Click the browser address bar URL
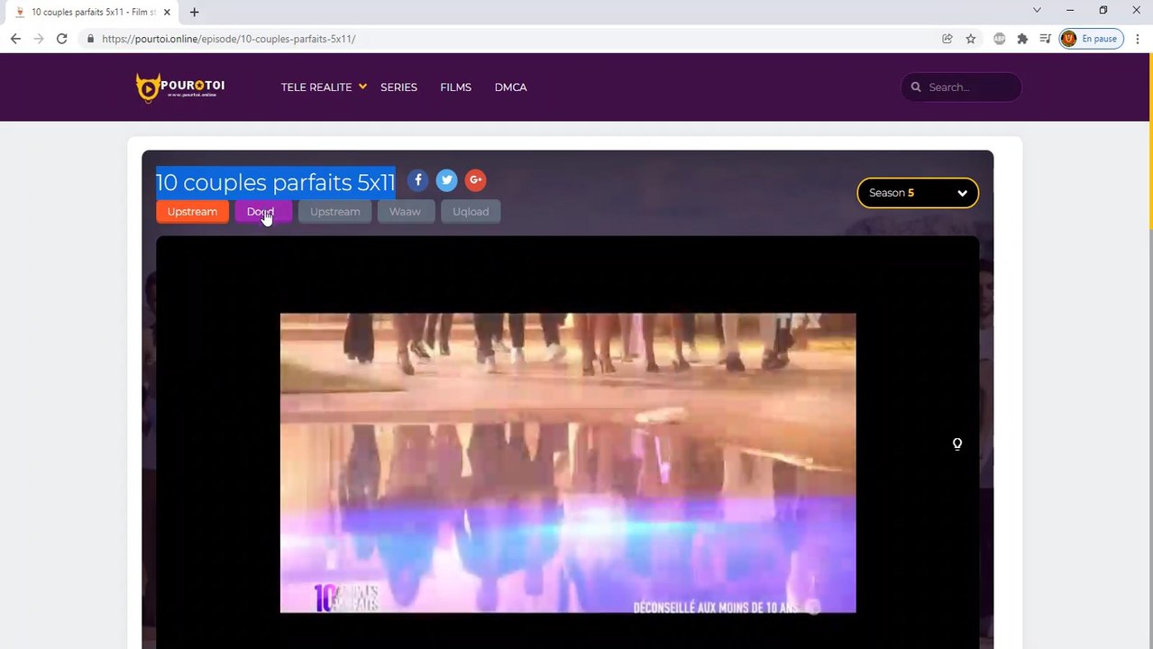Image resolution: width=1153 pixels, height=649 pixels. click(228, 39)
